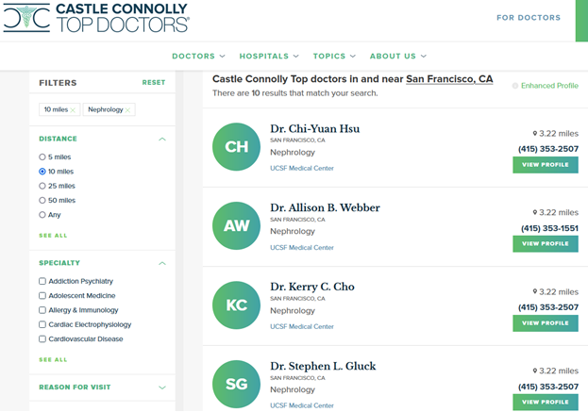The width and height of the screenshot is (588, 412).
Task: See all distance options
Action: pyautogui.click(x=53, y=236)
